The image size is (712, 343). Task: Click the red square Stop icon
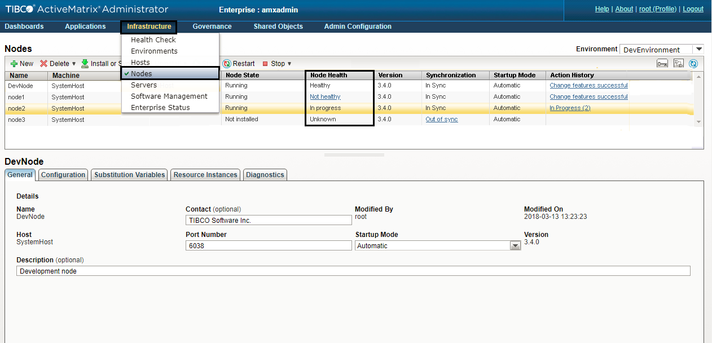265,64
